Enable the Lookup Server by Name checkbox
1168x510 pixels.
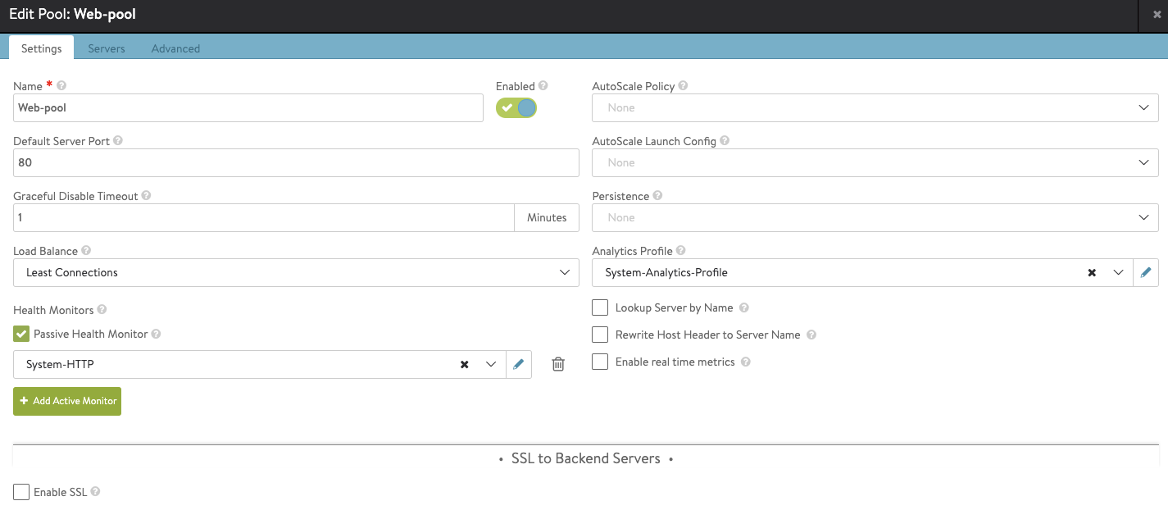tap(600, 308)
